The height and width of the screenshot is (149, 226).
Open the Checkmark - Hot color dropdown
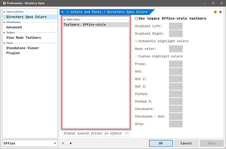point(176,117)
